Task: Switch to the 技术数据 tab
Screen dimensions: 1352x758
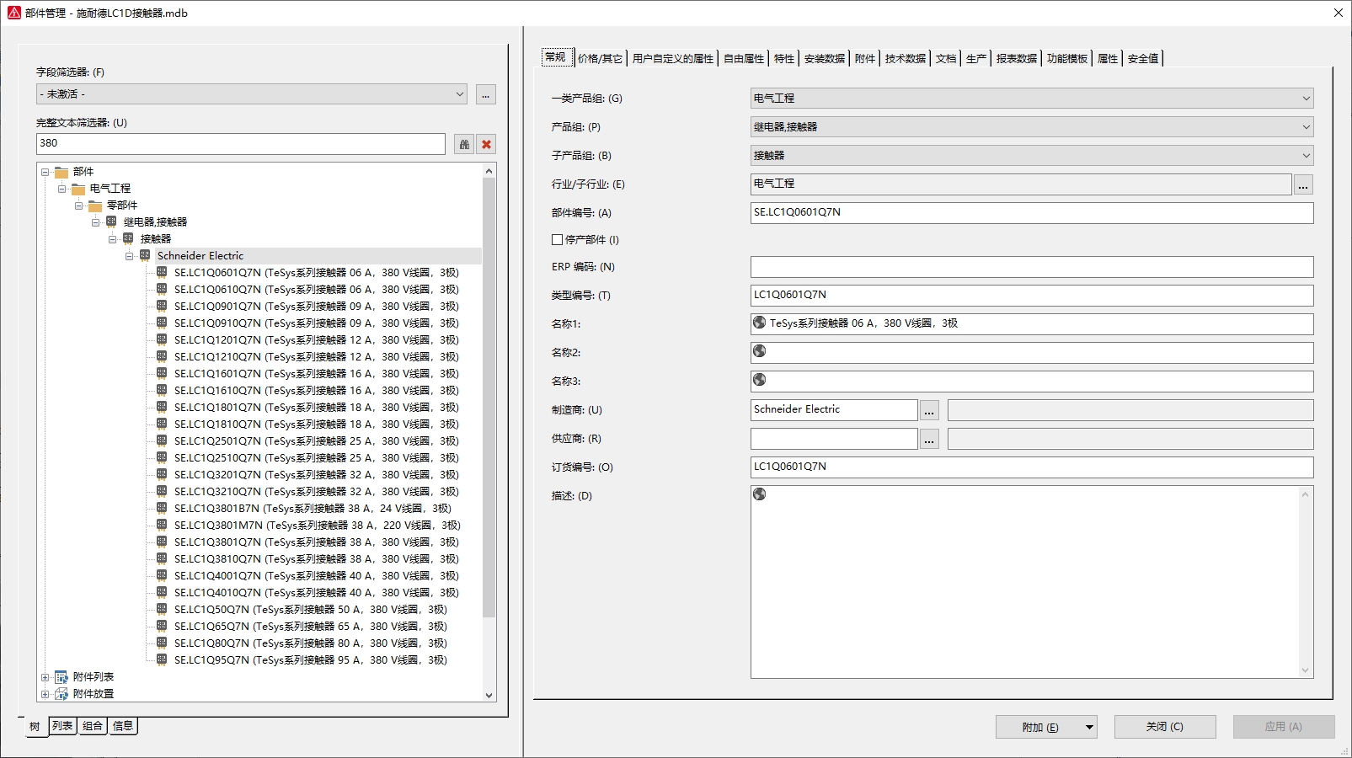Action: tap(905, 58)
